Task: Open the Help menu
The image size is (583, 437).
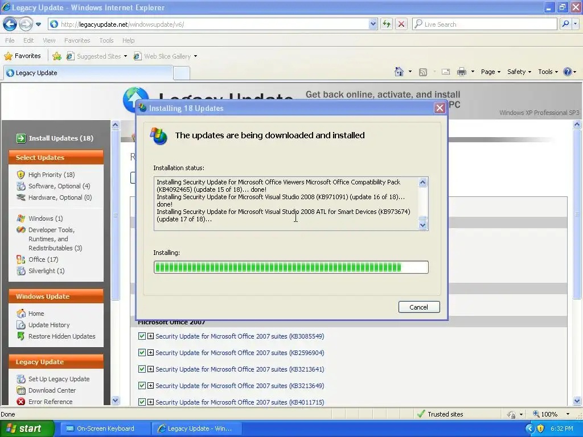Action: point(128,40)
